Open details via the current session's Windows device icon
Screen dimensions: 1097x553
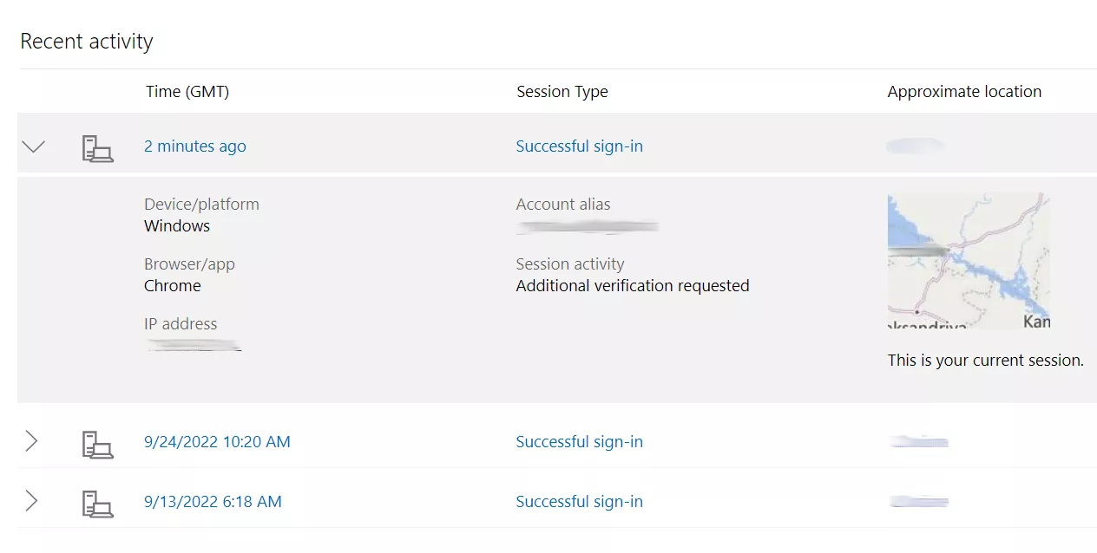(98, 147)
